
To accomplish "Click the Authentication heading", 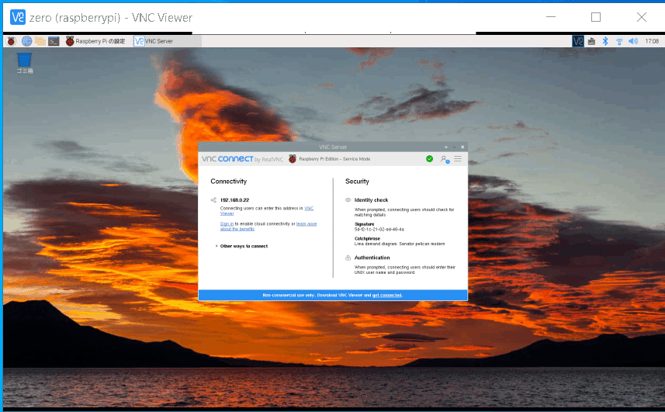I will coord(372,258).
